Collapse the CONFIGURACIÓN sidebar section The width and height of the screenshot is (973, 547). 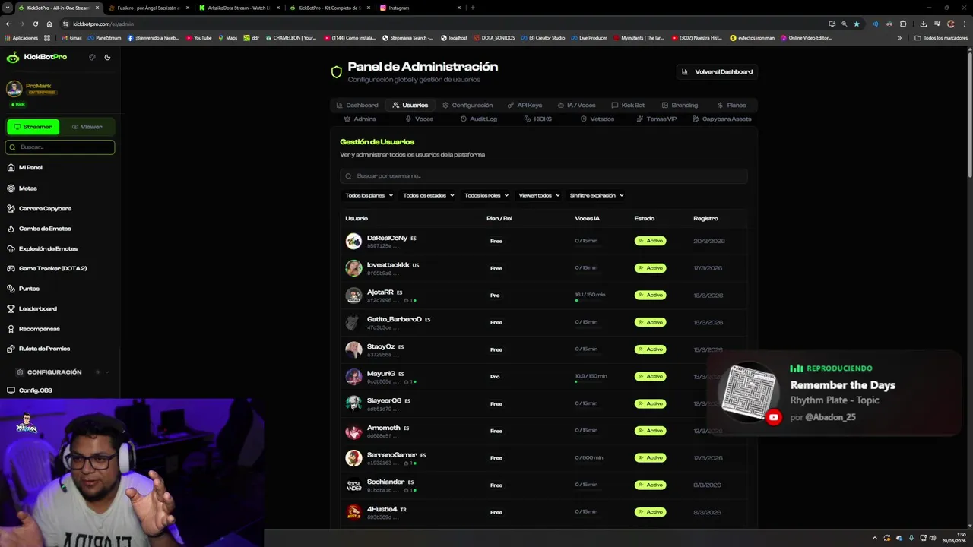click(x=106, y=372)
